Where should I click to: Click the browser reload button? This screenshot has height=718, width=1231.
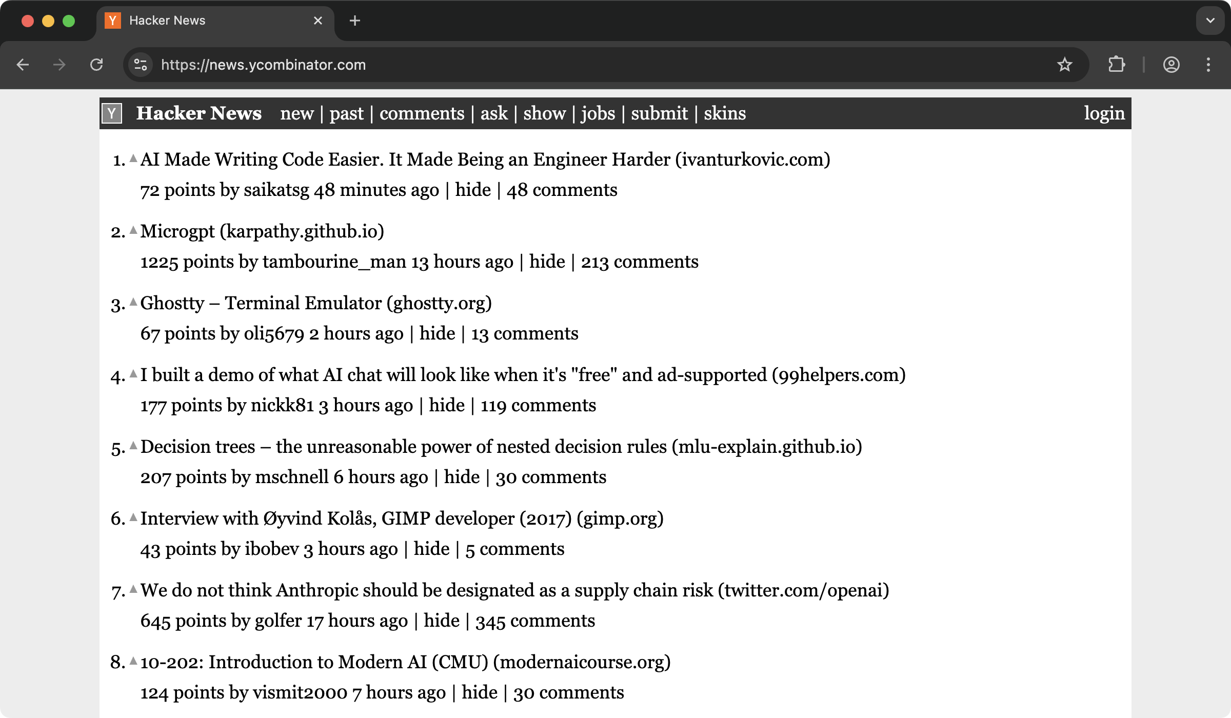pyautogui.click(x=96, y=65)
